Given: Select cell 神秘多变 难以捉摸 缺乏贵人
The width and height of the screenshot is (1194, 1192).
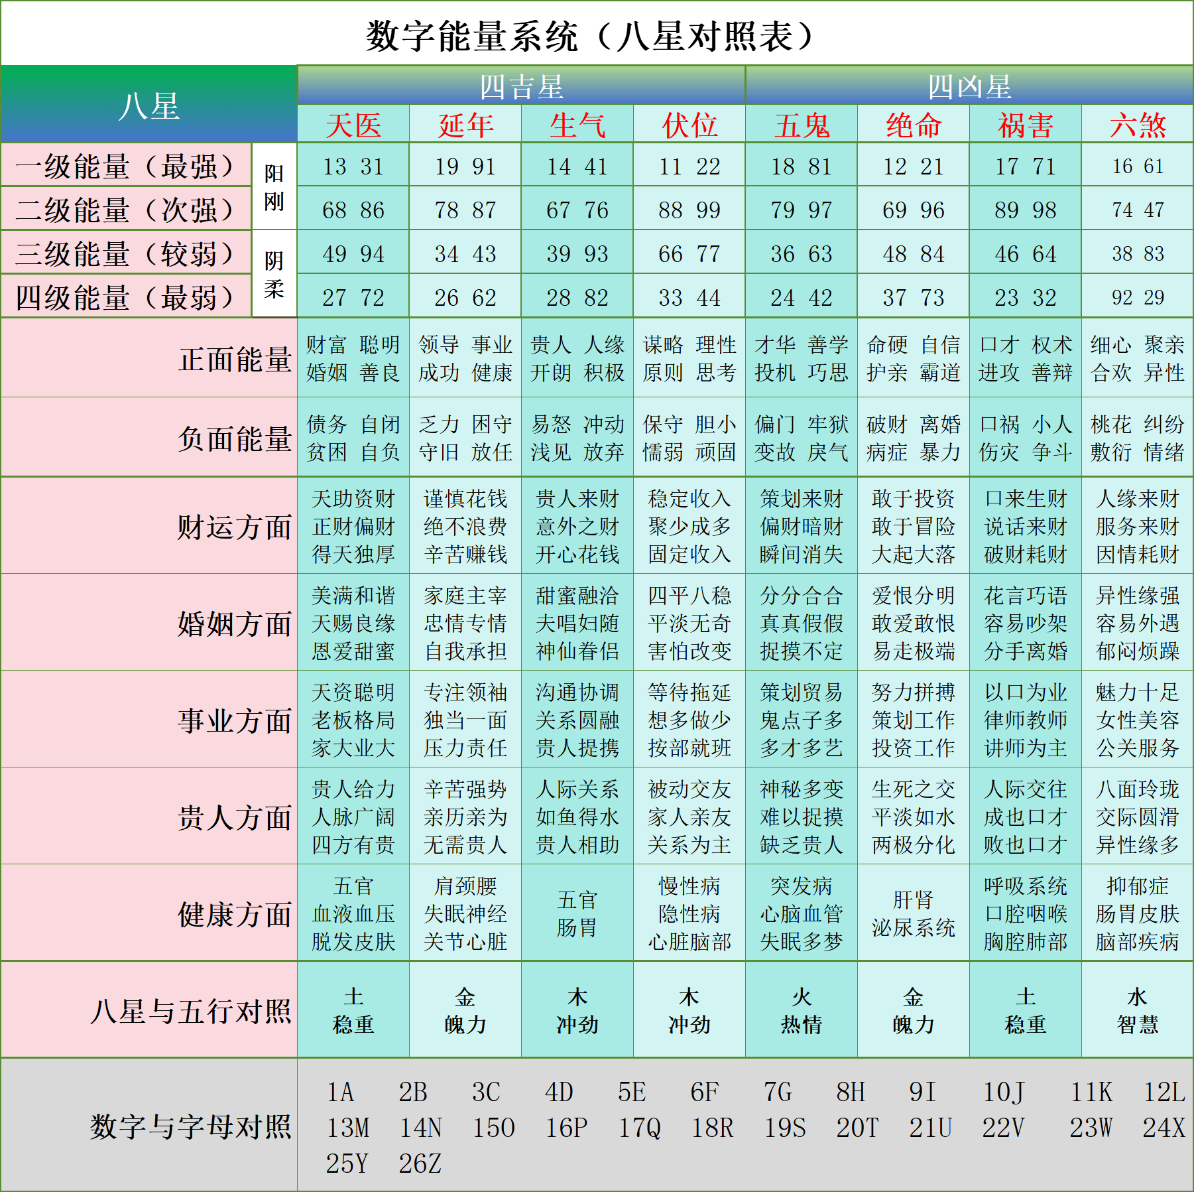Looking at the screenshot, I should 802,816.
